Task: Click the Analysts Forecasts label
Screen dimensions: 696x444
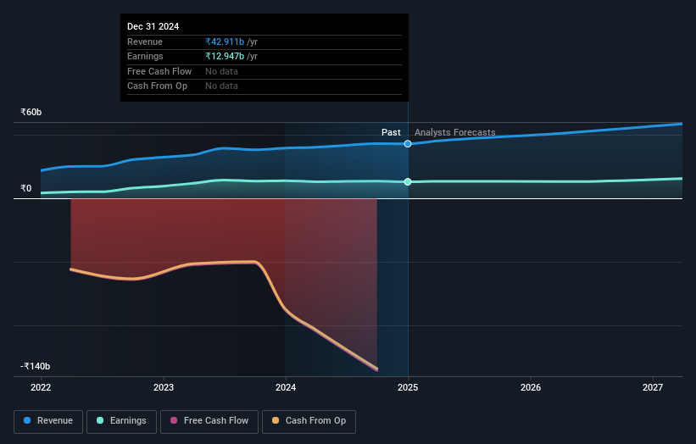Action: [455, 132]
